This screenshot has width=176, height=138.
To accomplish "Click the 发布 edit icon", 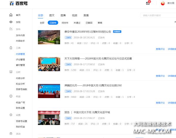I will (11, 29).
